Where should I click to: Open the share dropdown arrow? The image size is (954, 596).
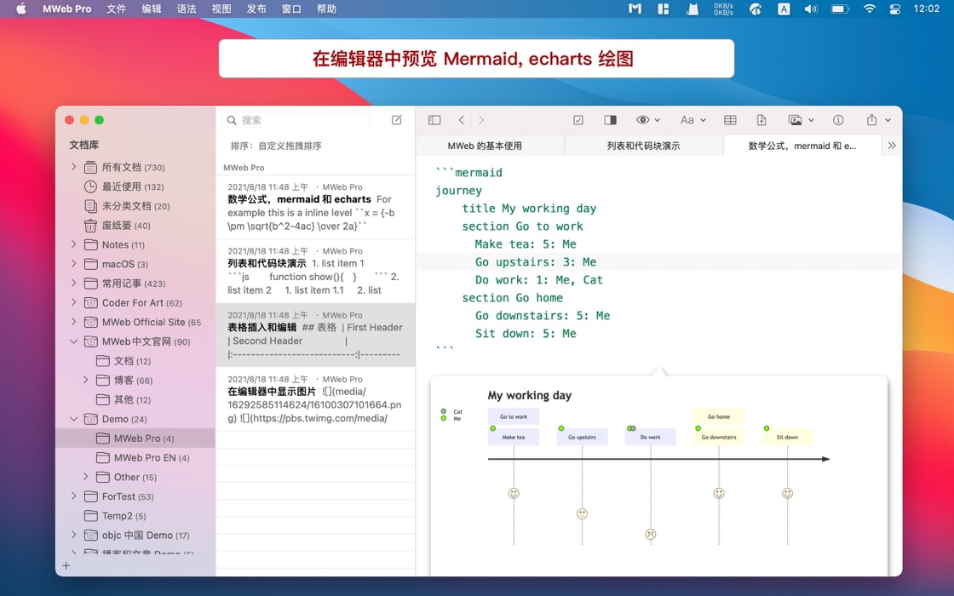coord(888,120)
